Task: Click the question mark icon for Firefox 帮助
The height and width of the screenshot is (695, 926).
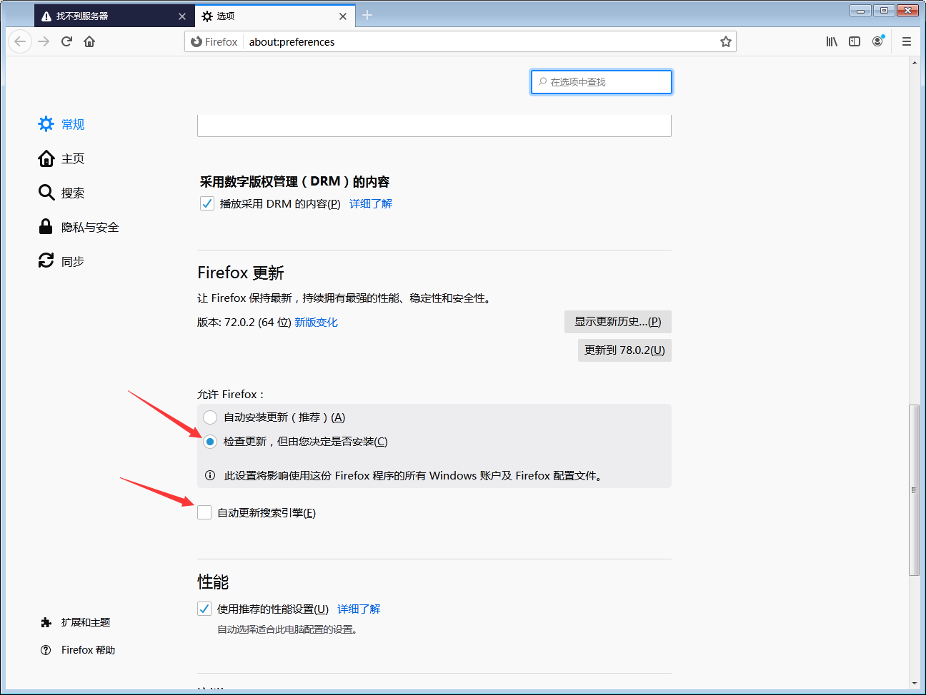Action: 46,650
